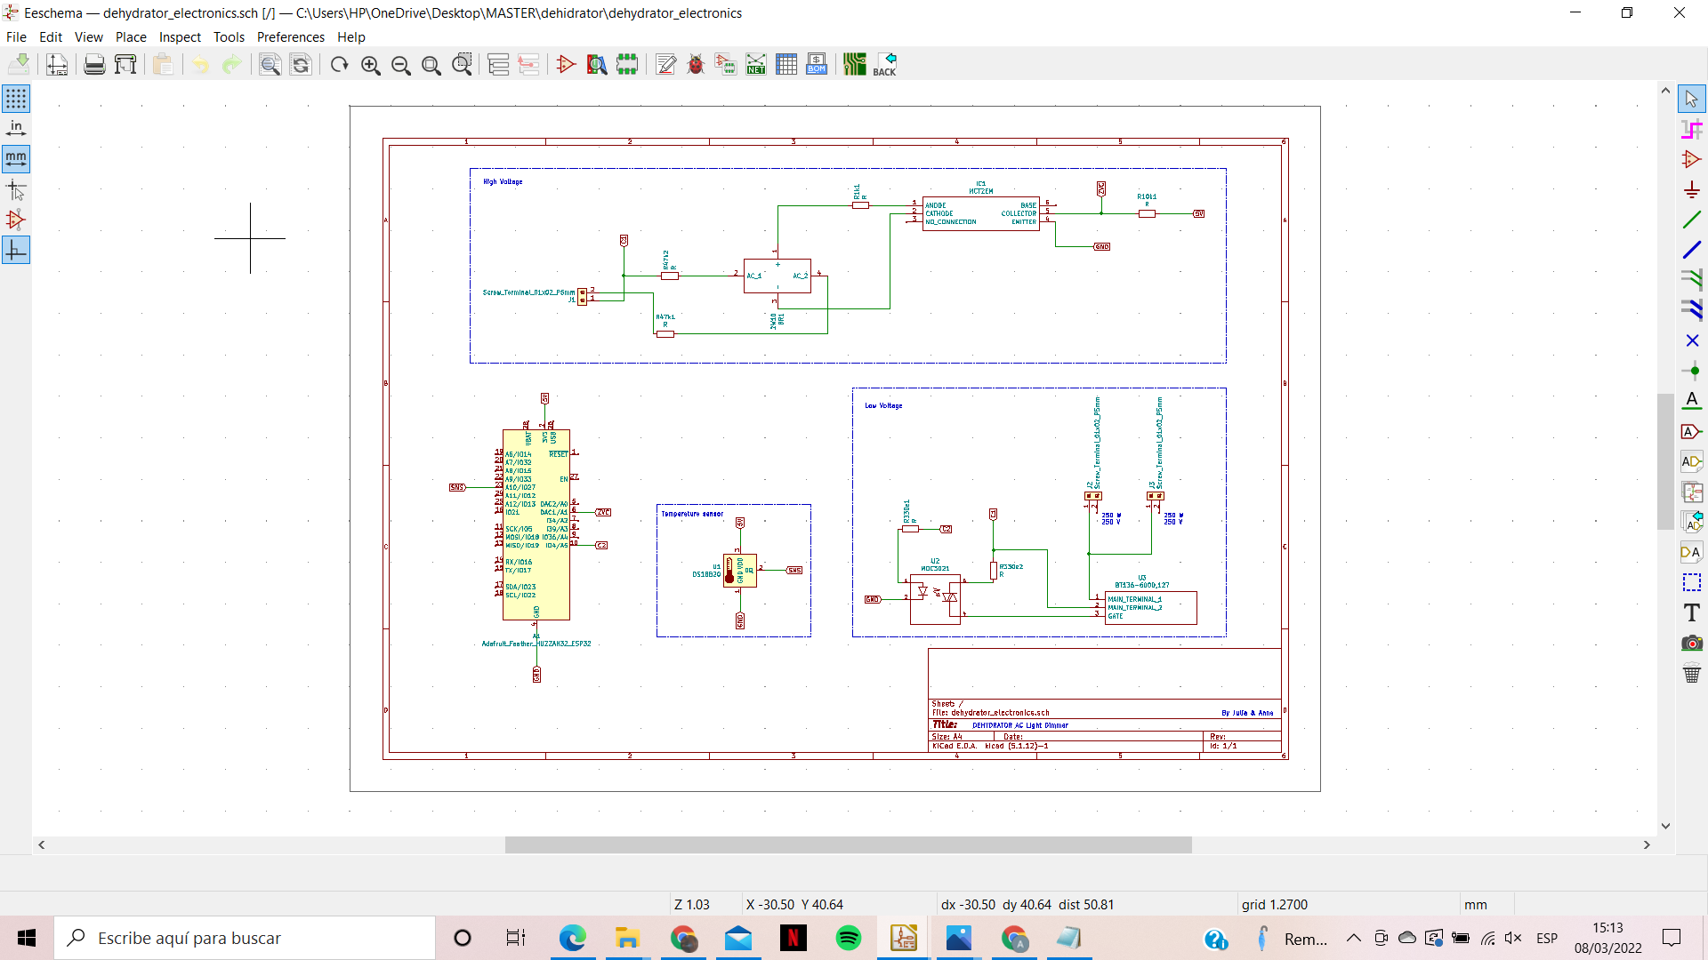The height and width of the screenshot is (960, 1708).
Task: Select the graphic lines tool
Action: 1692,582
